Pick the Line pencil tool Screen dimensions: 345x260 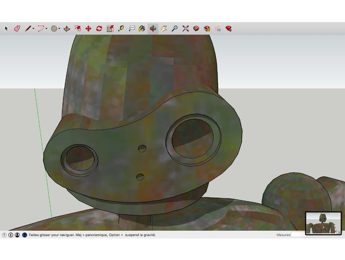(x=28, y=29)
